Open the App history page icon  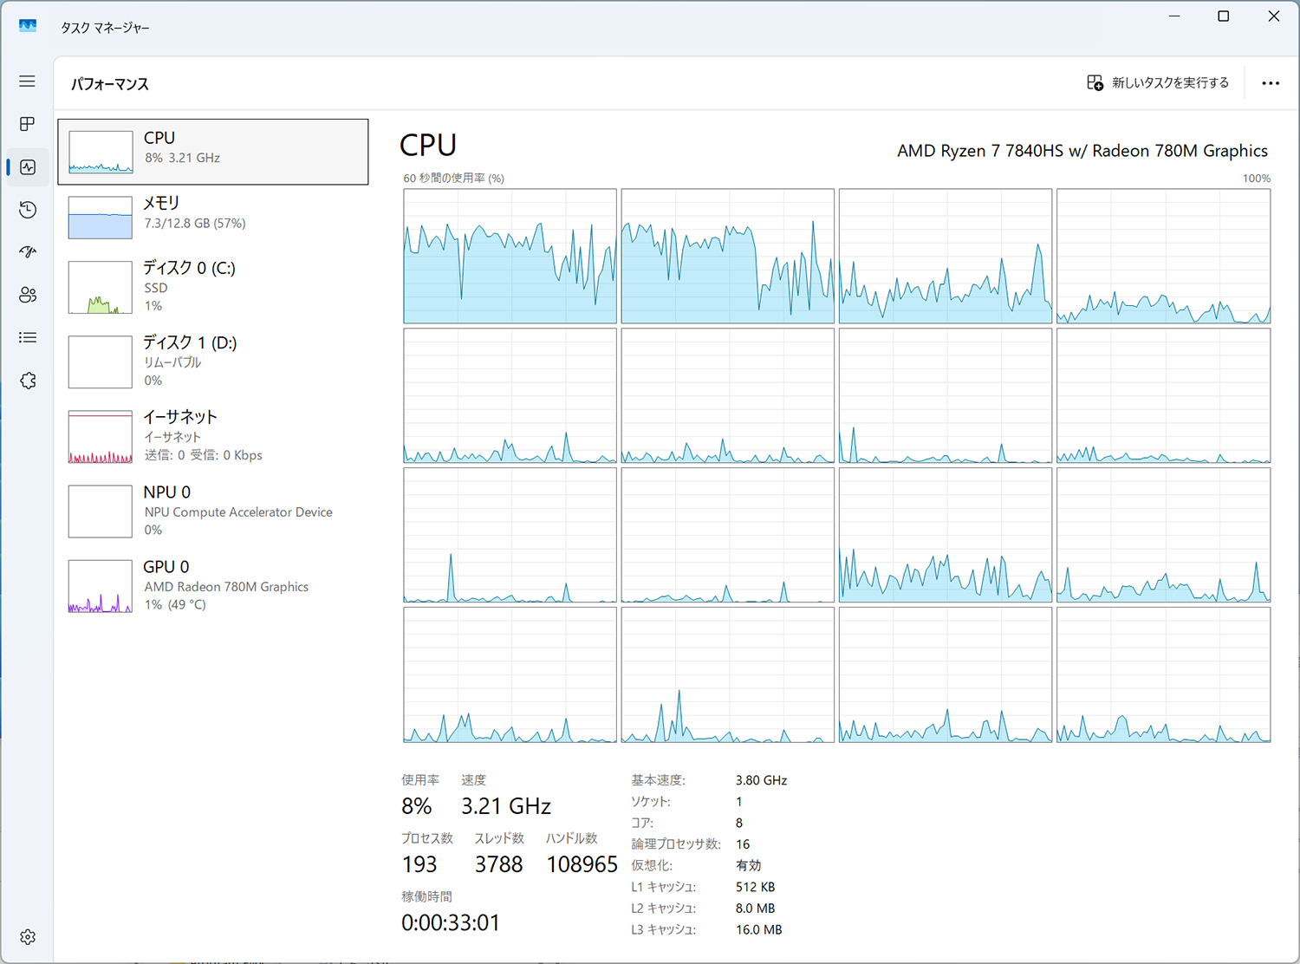pyautogui.click(x=28, y=210)
